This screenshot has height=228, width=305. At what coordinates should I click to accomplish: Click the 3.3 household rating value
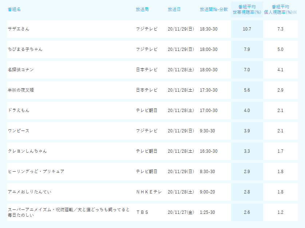247,151
